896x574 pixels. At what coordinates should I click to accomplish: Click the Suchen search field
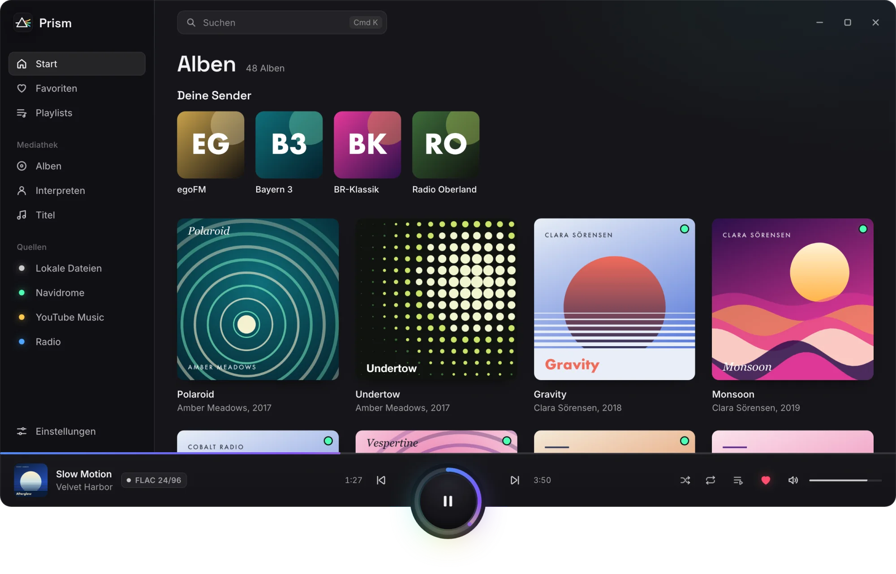point(282,22)
